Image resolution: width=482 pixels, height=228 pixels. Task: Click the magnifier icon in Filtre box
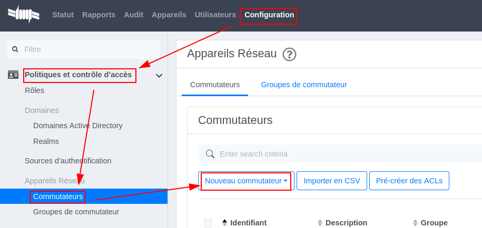(x=15, y=49)
